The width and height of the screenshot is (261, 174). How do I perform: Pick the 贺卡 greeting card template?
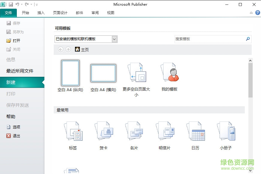[x=103, y=132]
